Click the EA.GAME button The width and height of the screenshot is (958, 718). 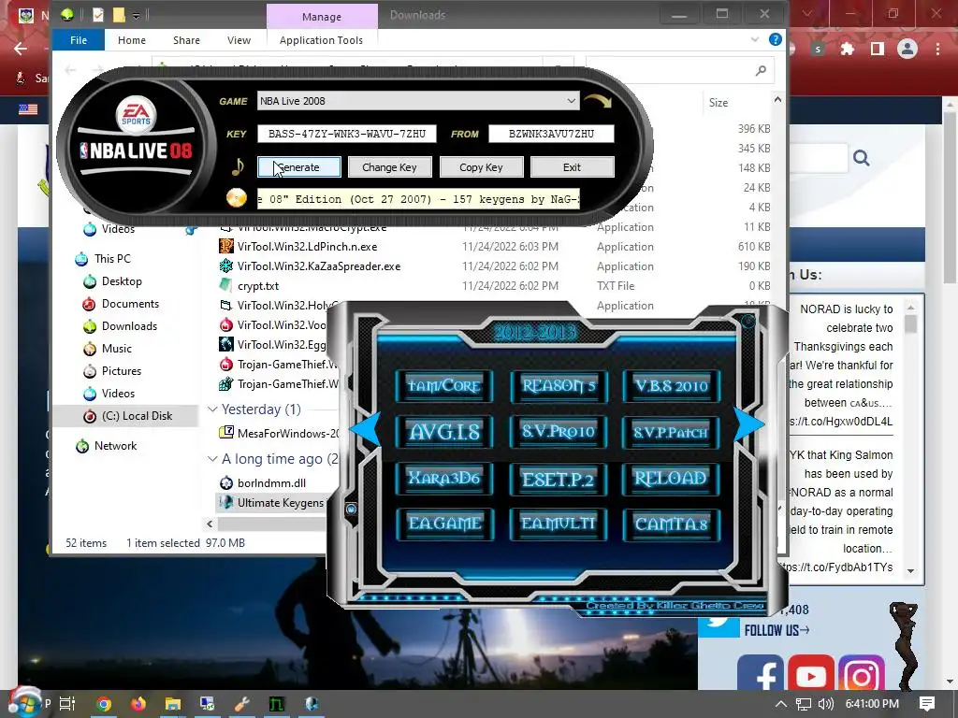[444, 524]
